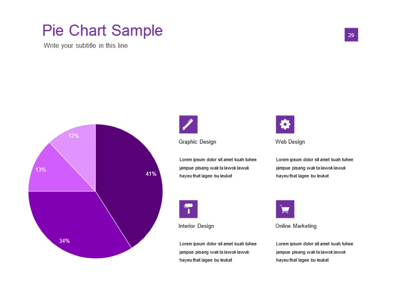Click the shopping cart Online Marketing icon
Viewport: 400px width, 300px height.
tap(285, 209)
